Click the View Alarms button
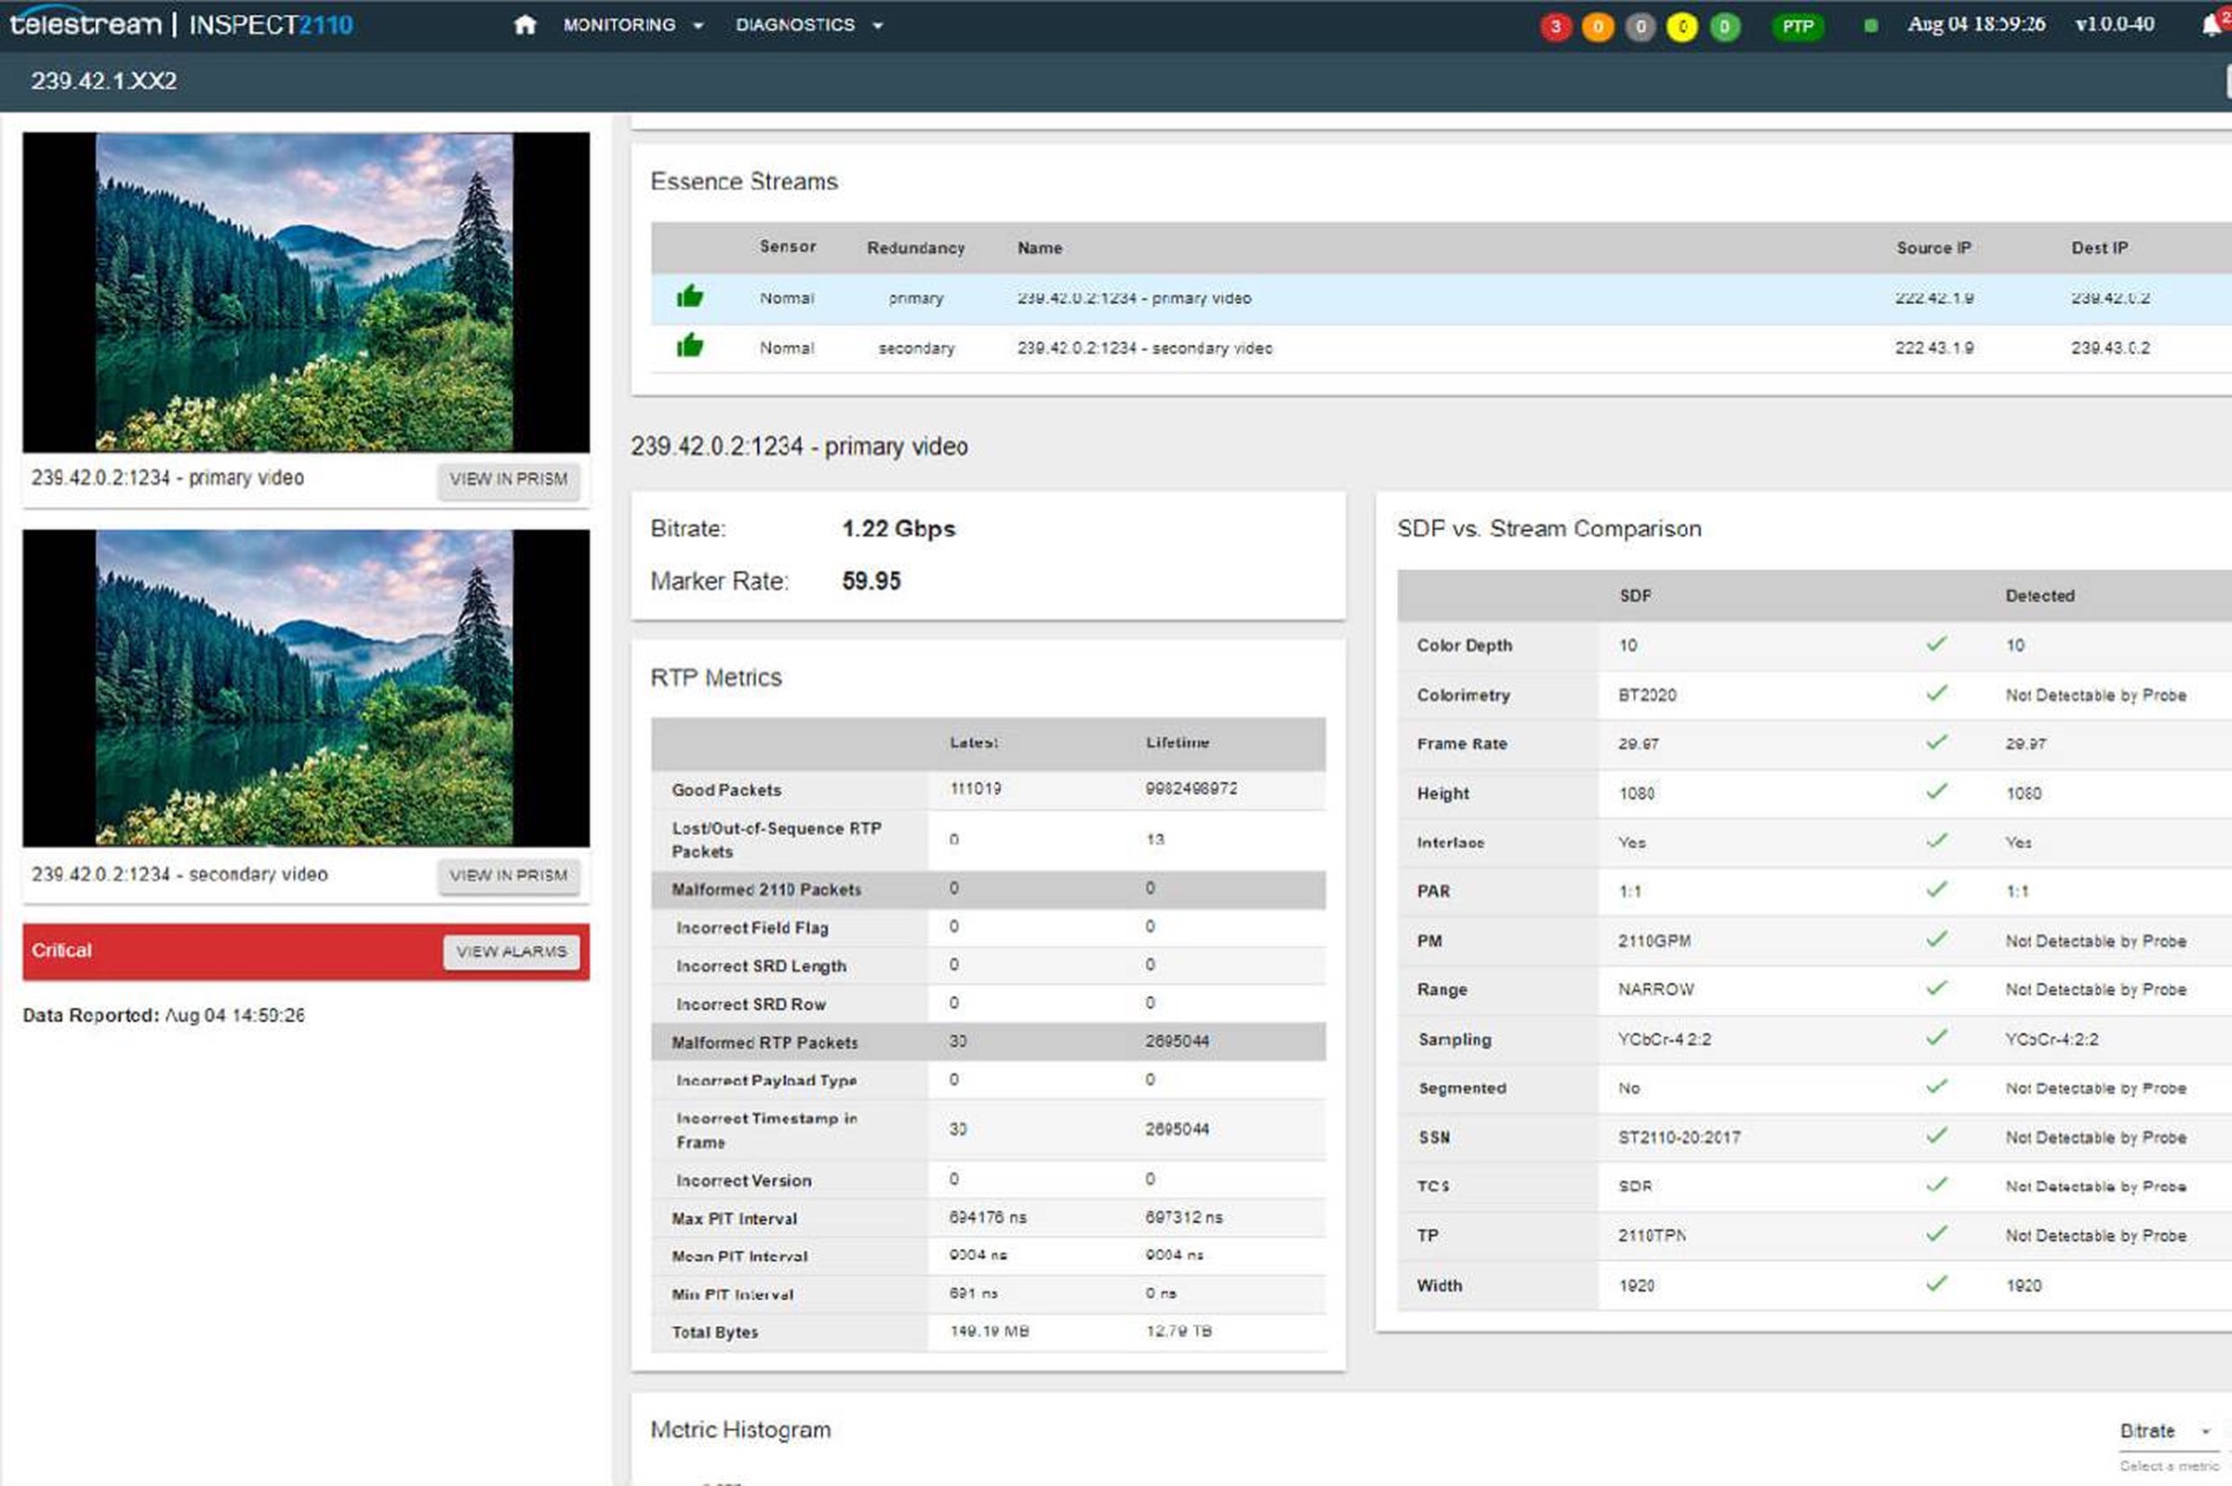The height and width of the screenshot is (1486, 2232). (511, 951)
